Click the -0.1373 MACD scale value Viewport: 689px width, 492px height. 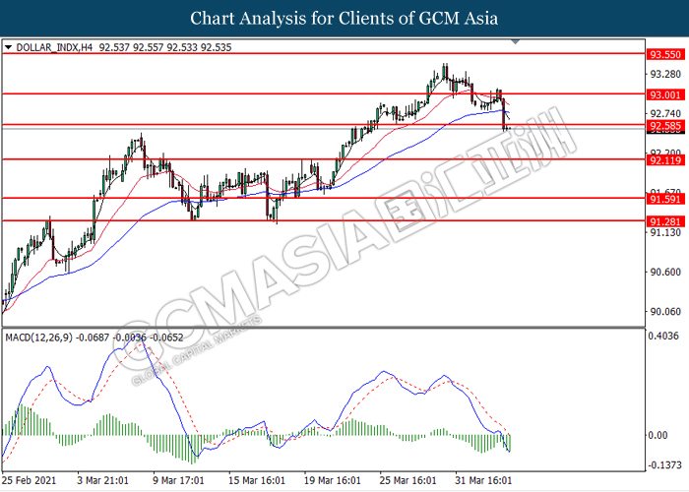click(x=665, y=465)
